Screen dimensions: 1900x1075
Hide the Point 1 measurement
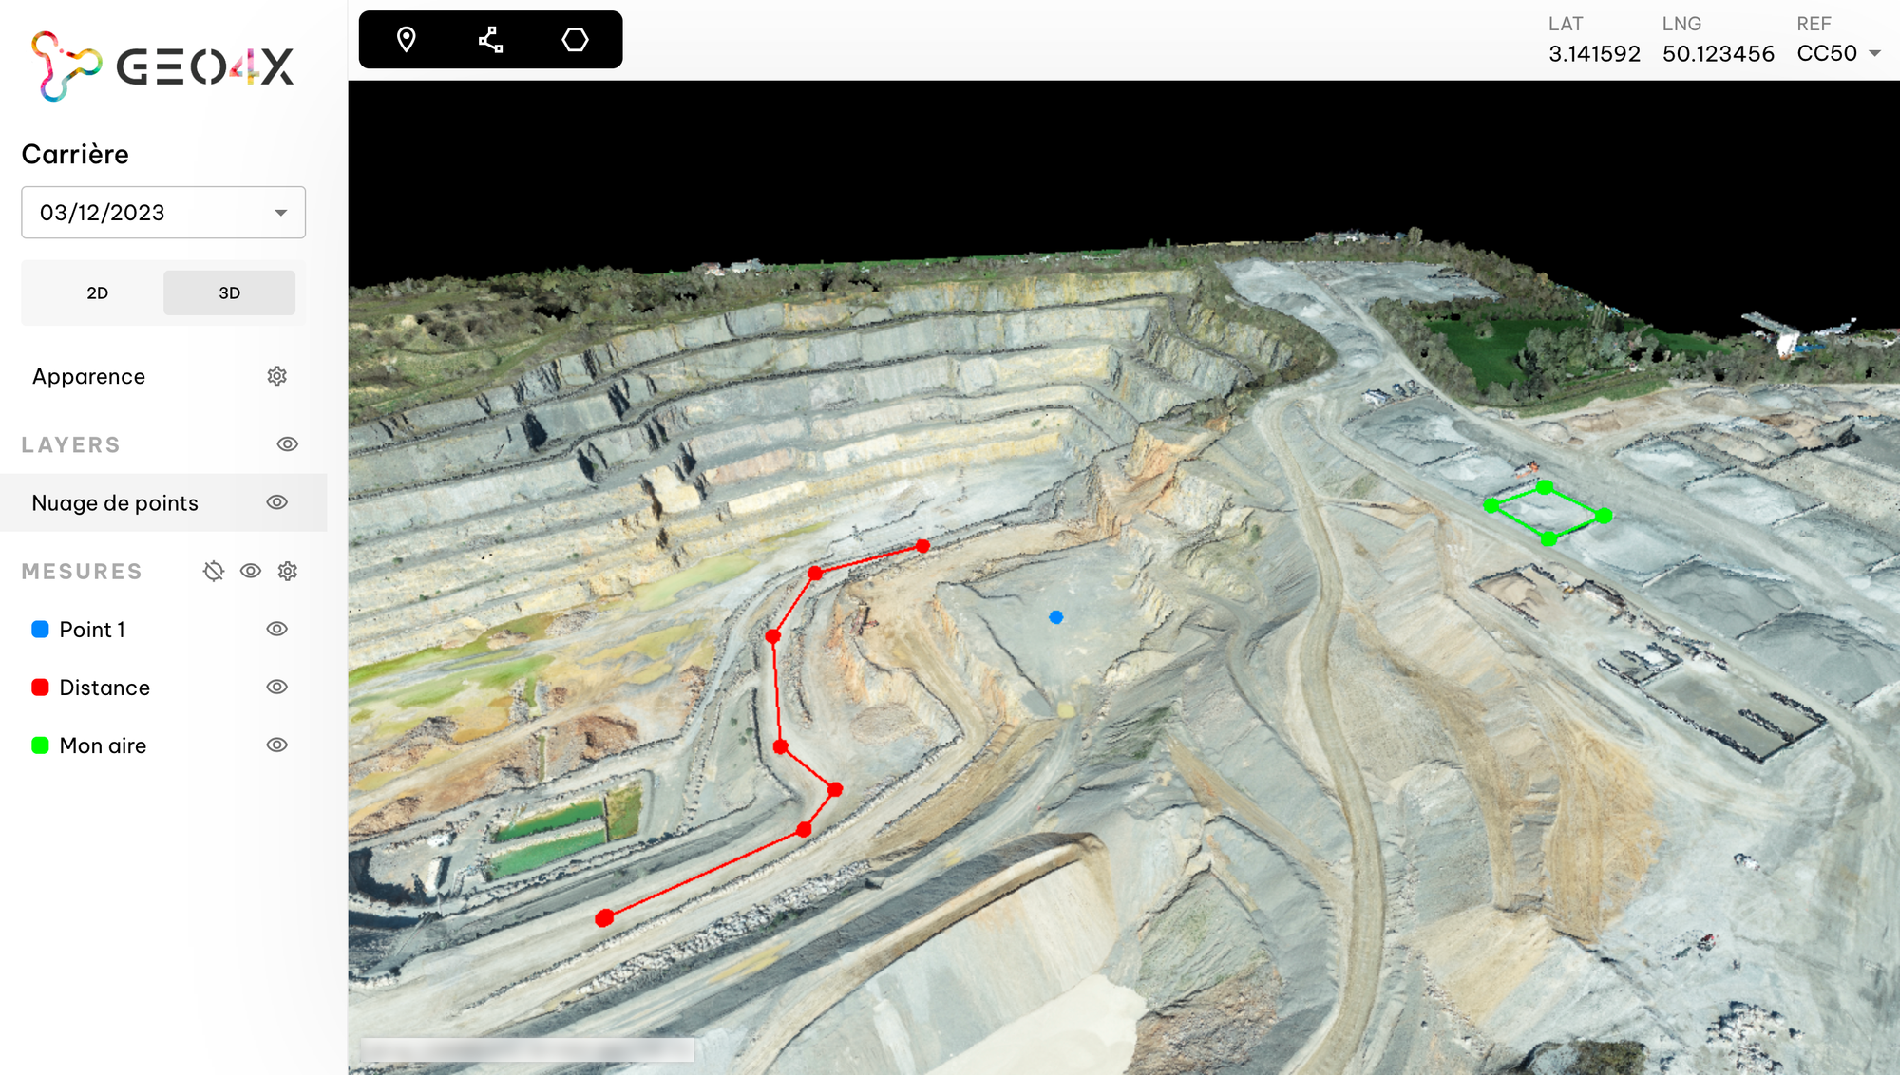point(276,629)
